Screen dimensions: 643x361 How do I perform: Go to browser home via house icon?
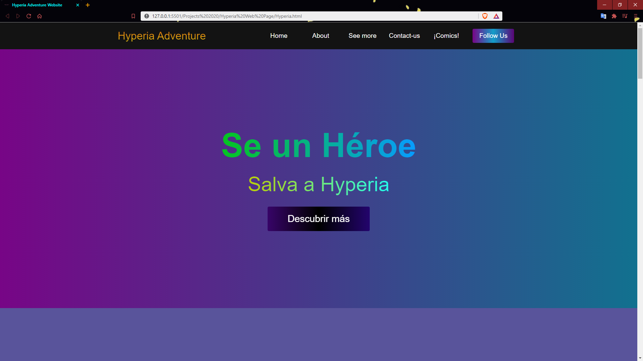tap(40, 16)
